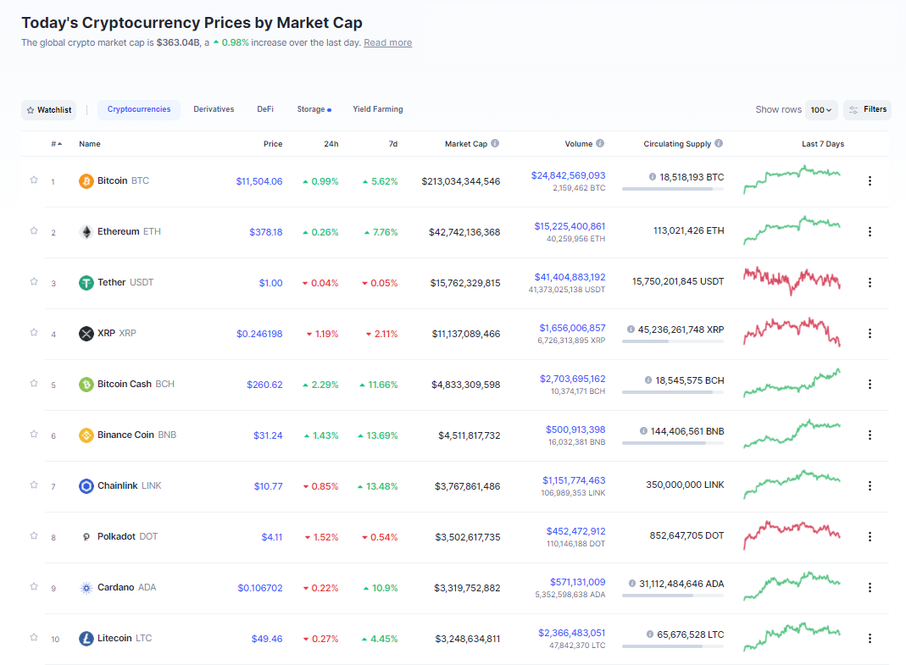Click the Polkadot logo icon
906x665 pixels.
(86, 537)
